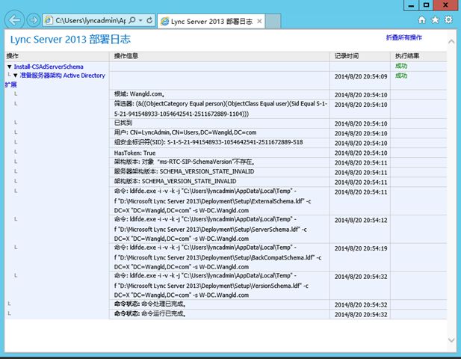
Task: Minimize the browser window
Action: coord(411,5)
